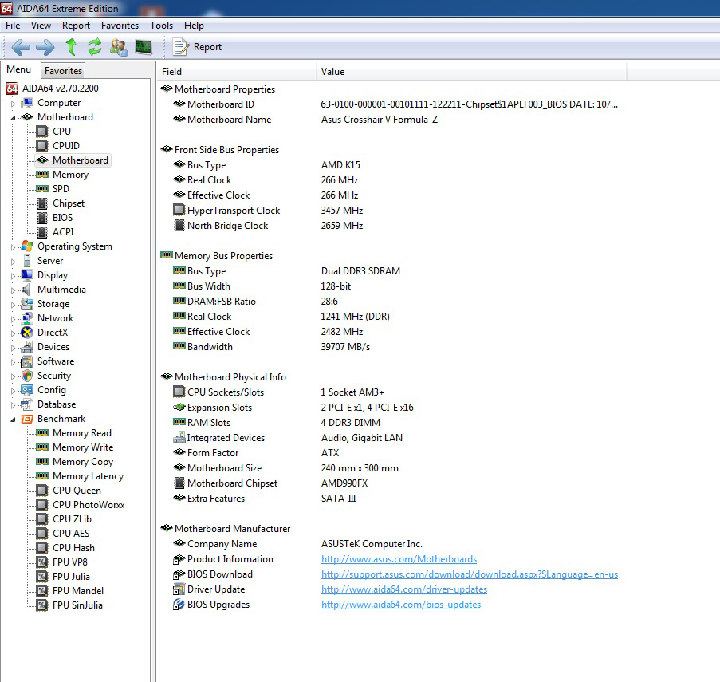Click the Network icon in tree
This screenshot has height=682, width=720.
point(27,317)
